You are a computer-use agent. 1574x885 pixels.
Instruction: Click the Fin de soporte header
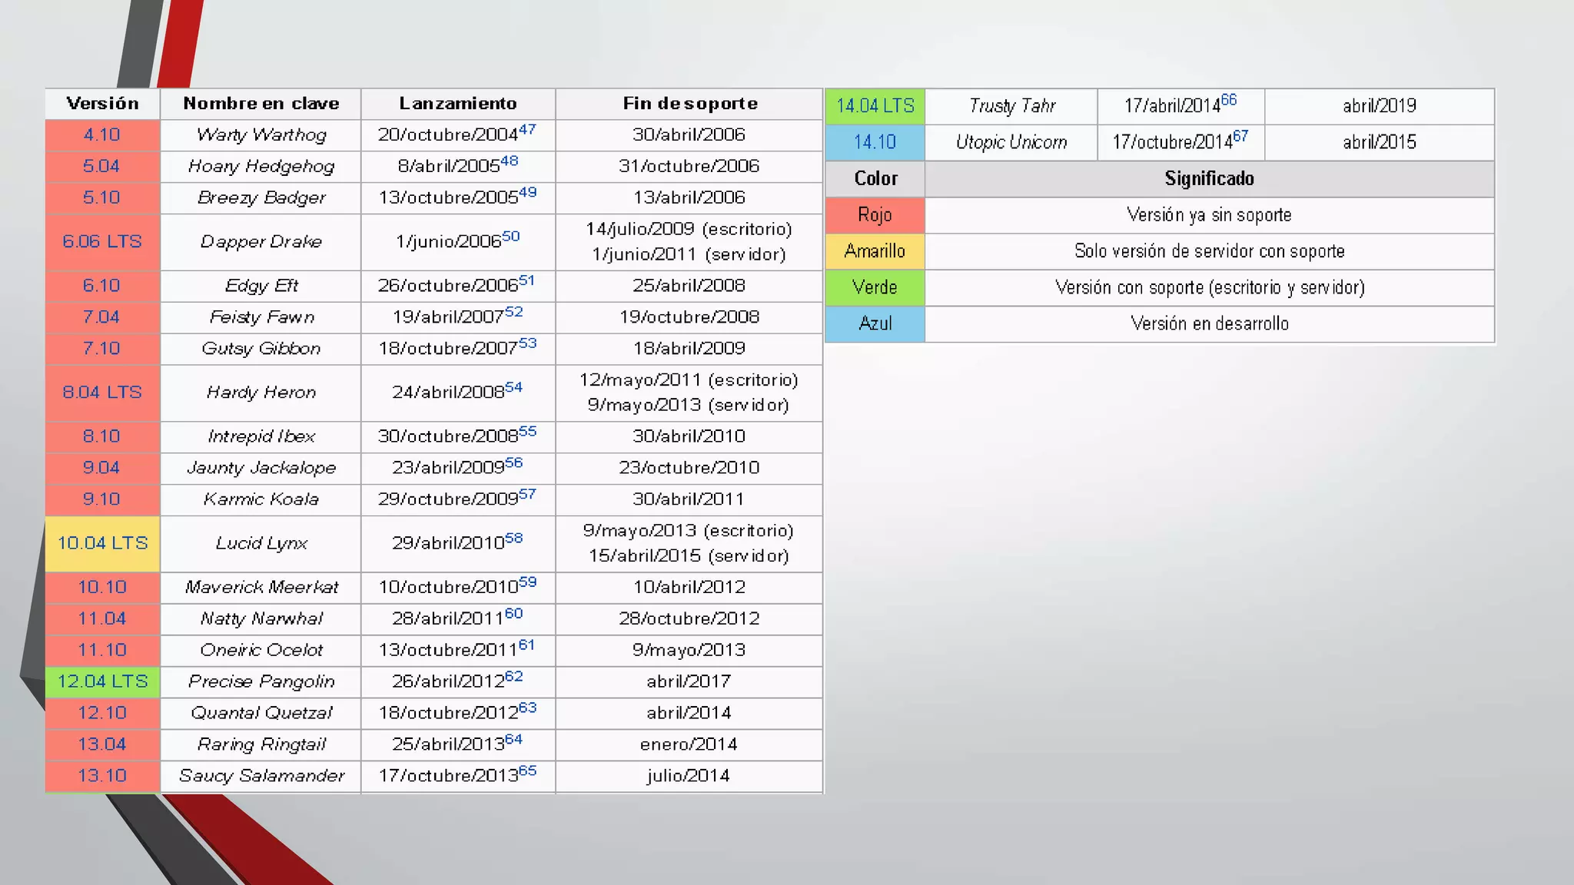[x=689, y=104]
